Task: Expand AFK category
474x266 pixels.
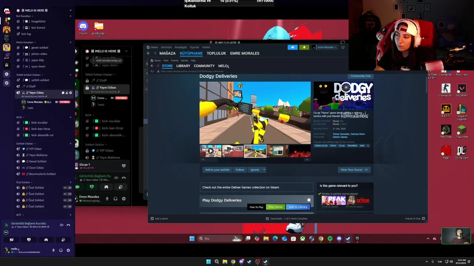Action: (x=20, y=215)
